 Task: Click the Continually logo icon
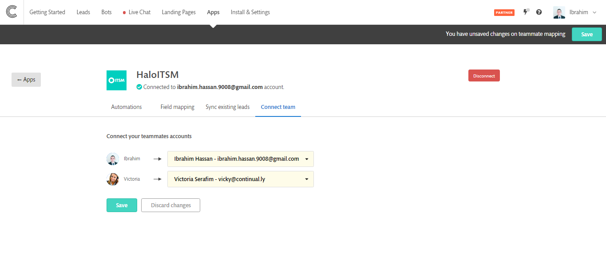[x=12, y=12]
